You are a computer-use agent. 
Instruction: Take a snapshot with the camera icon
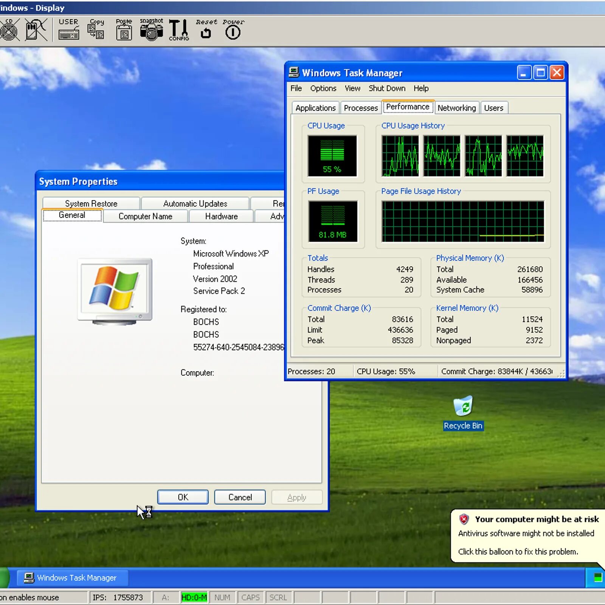point(151,29)
